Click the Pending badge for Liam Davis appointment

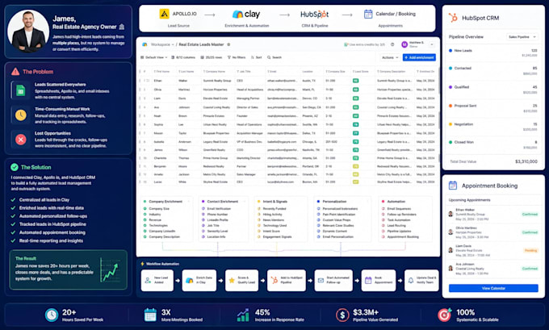(x=530, y=250)
